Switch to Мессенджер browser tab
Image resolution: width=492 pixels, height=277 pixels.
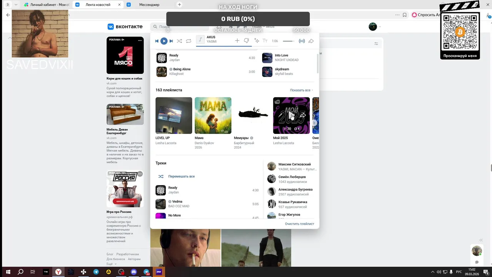pyautogui.click(x=150, y=5)
